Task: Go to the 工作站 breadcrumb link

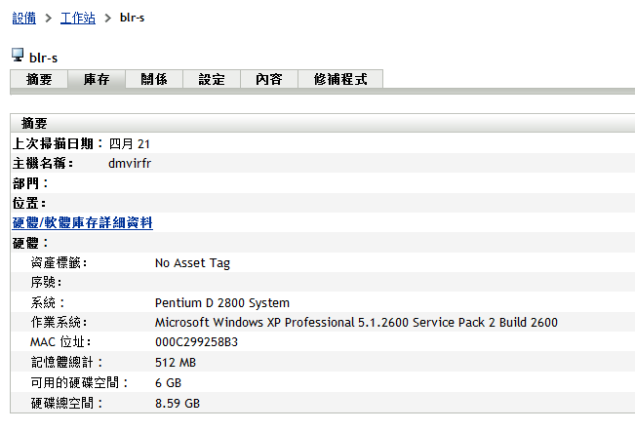Action: (x=77, y=18)
